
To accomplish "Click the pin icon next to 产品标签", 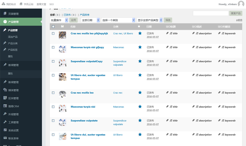I will (x=5, y=50).
